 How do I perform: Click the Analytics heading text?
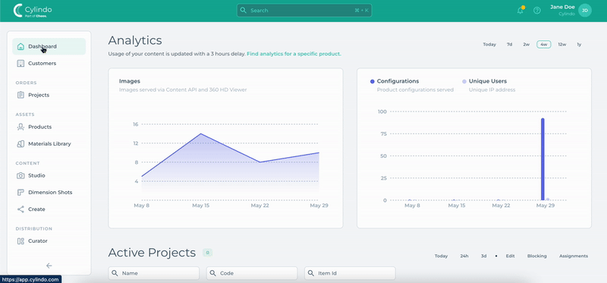(135, 40)
